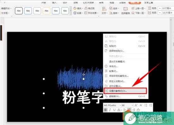Click the paint-bucket highlight icon in mini toolbar
The height and width of the screenshot is (125, 174).
[138, 110]
